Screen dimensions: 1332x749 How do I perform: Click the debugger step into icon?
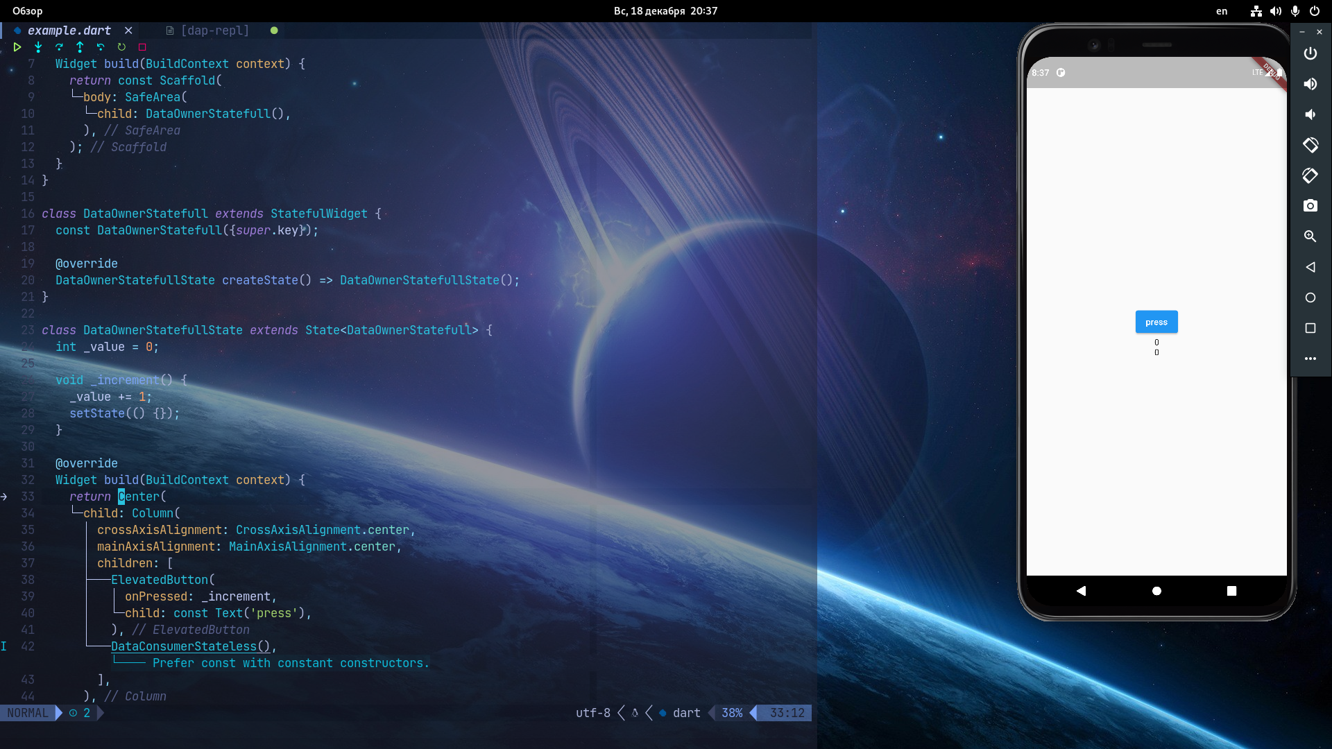point(38,47)
